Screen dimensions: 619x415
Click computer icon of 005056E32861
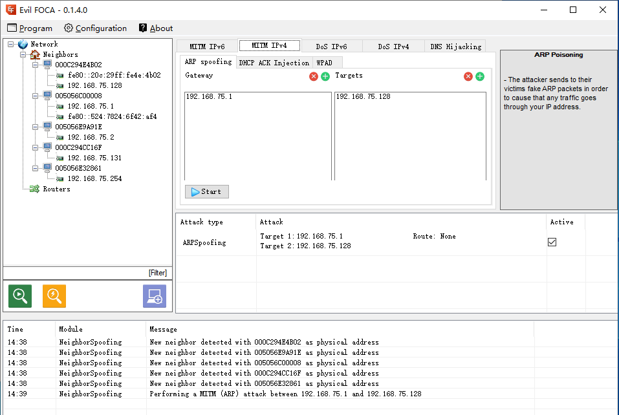(x=47, y=168)
